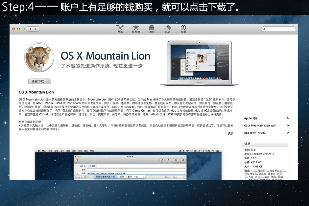Screen dimensions: 309x206
Task: Click the Mail screenshot preview
Action: coord(128,165)
